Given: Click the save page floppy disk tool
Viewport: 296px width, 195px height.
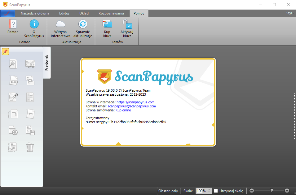Looking at the screenshot, I should (30, 131).
